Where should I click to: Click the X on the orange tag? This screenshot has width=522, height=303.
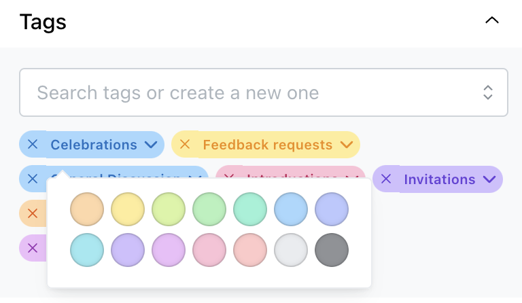coord(33,213)
